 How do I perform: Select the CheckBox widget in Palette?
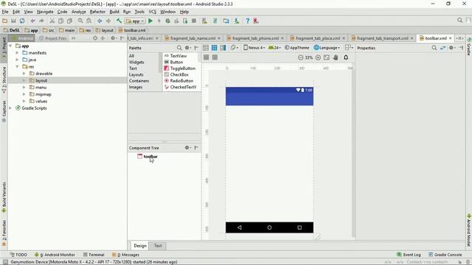pyautogui.click(x=176, y=74)
